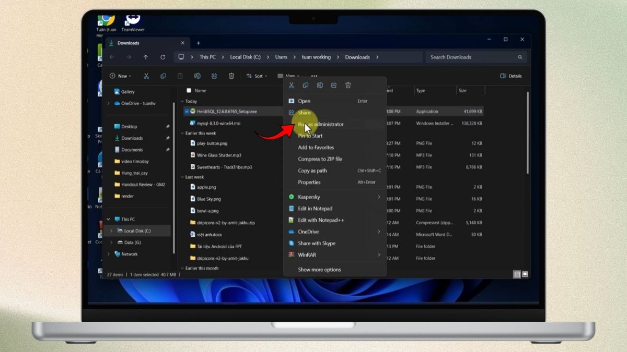
Task: Tick the select-all checkbox beside Name
Action: [189, 91]
